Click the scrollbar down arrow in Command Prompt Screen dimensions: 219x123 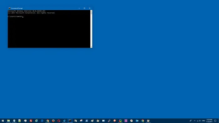coord(91,47)
